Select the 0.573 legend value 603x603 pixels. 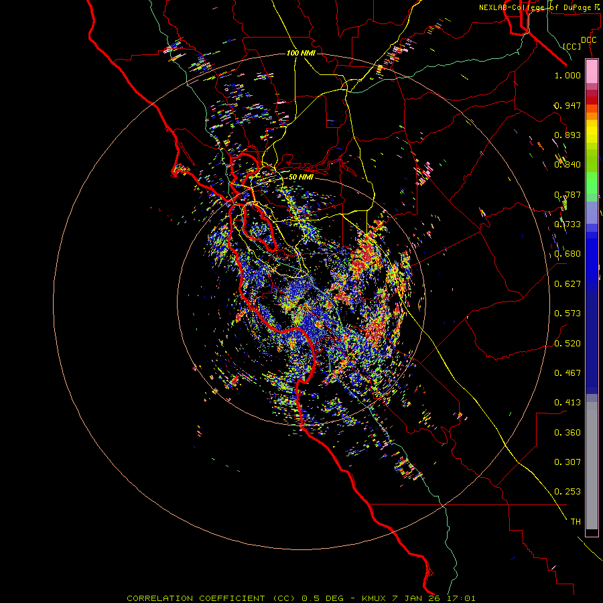click(567, 314)
